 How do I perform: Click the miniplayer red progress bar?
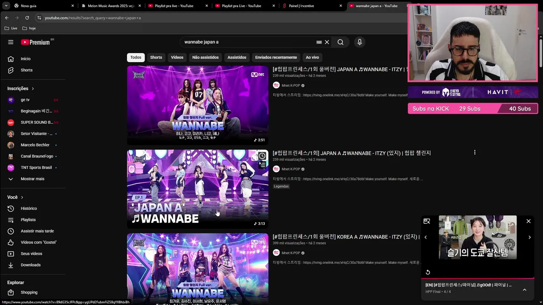point(478,279)
